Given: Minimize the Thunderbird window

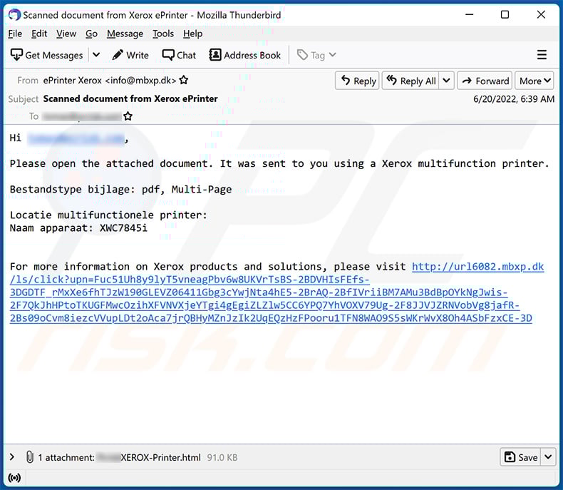Looking at the screenshot, I should [470, 14].
